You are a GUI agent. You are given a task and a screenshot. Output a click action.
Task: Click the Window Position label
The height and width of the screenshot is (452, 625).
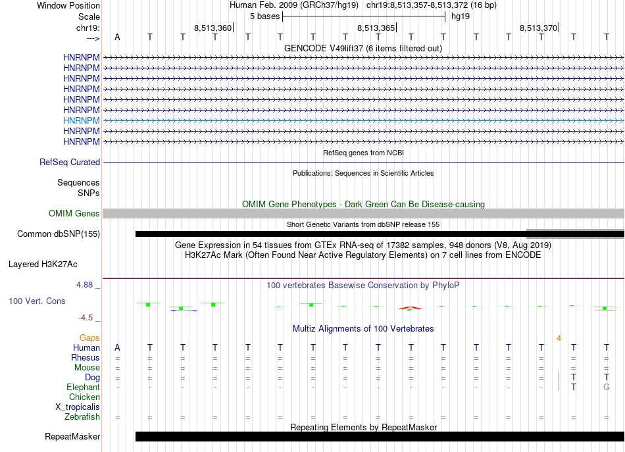pyautogui.click(x=68, y=5)
